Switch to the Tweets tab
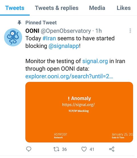The height and width of the screenshot is (158, 137). click(x=15, y=8)
